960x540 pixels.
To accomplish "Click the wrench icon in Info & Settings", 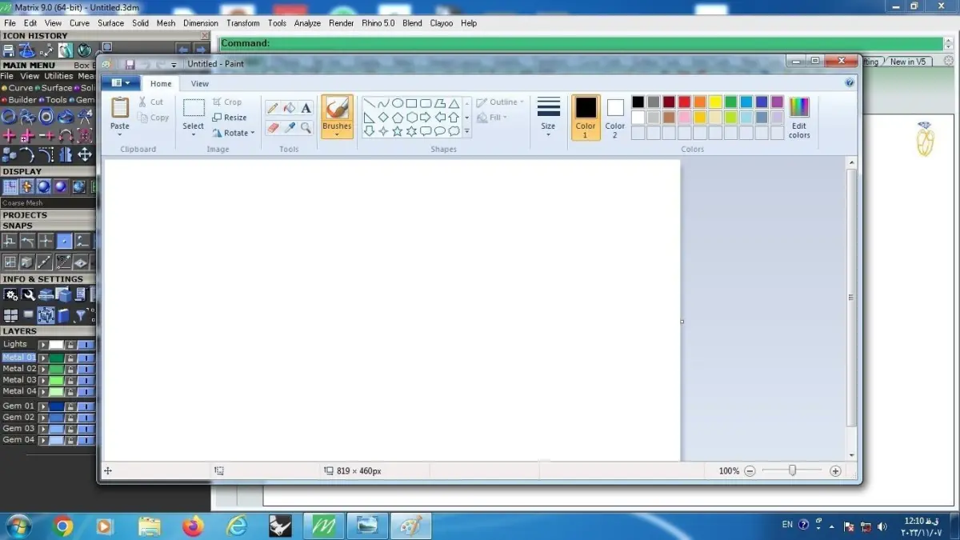I will click(x=28, y=295).
